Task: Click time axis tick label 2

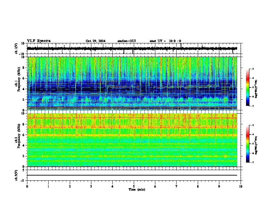Action: pyautogui.click(x=70, y=186)
